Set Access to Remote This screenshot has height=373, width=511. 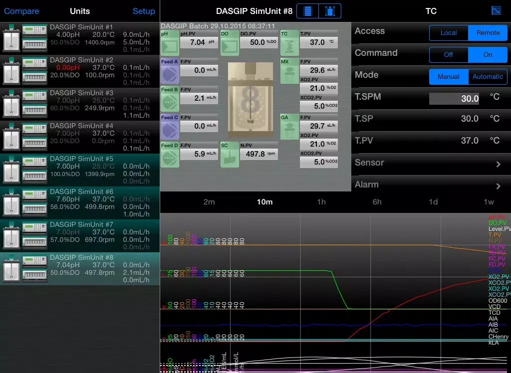[x=488, y=33]
